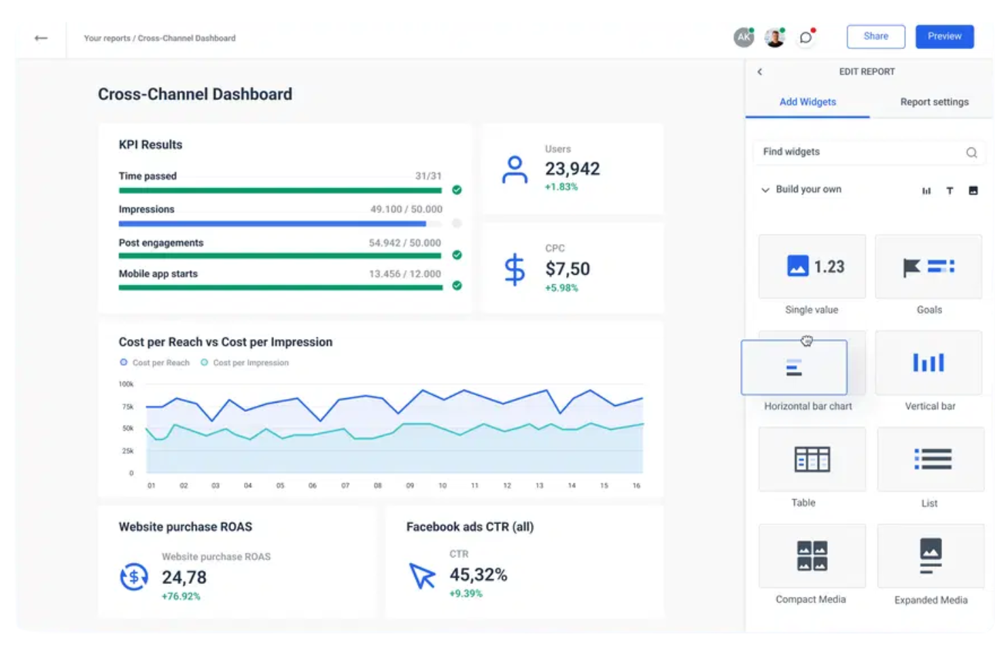Focus the Find widgets search field
The image size is (1006, 671).
tap(869, 152)
